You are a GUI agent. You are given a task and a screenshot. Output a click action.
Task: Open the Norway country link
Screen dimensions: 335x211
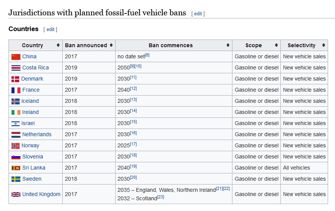pos(30,145)
